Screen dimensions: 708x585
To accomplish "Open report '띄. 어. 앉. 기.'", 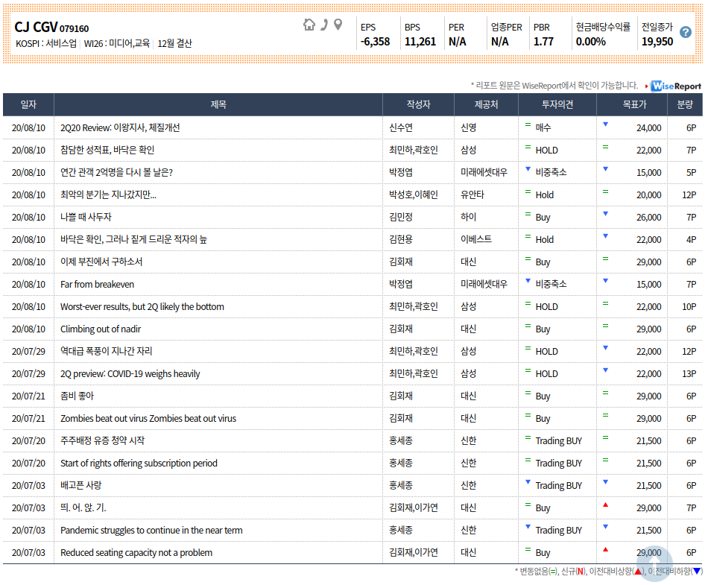I will [x=83, y=507].
